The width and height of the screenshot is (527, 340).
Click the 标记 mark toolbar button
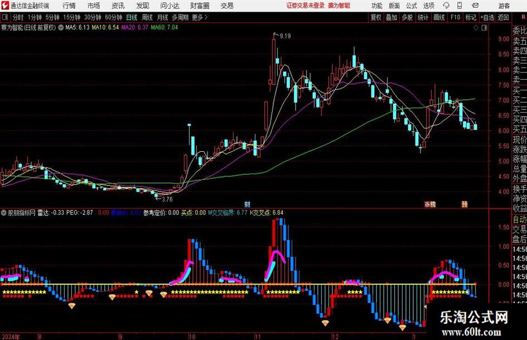coord(471,17)
